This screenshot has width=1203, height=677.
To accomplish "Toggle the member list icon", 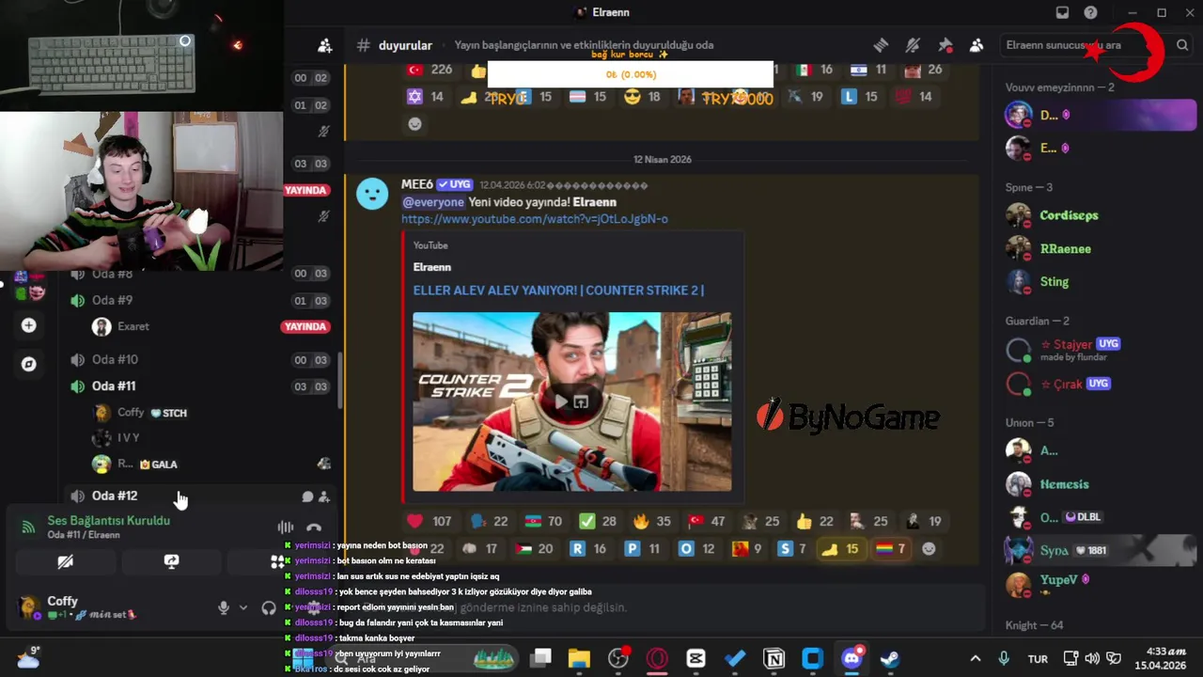I will tap(976, 45).
